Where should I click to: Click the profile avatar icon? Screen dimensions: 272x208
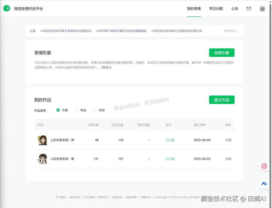262,9
